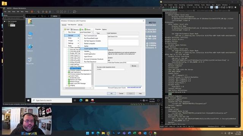Open Notepad++ Language menu
This screenshot has width=243, height=136.
point(189,5)
